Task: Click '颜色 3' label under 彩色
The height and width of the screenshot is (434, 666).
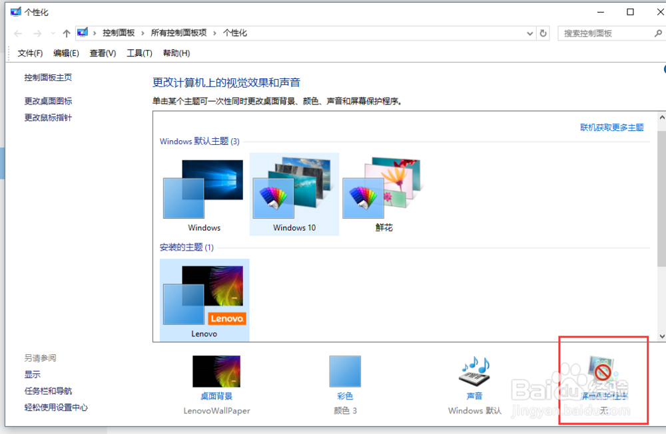Action: pos(345,411)
